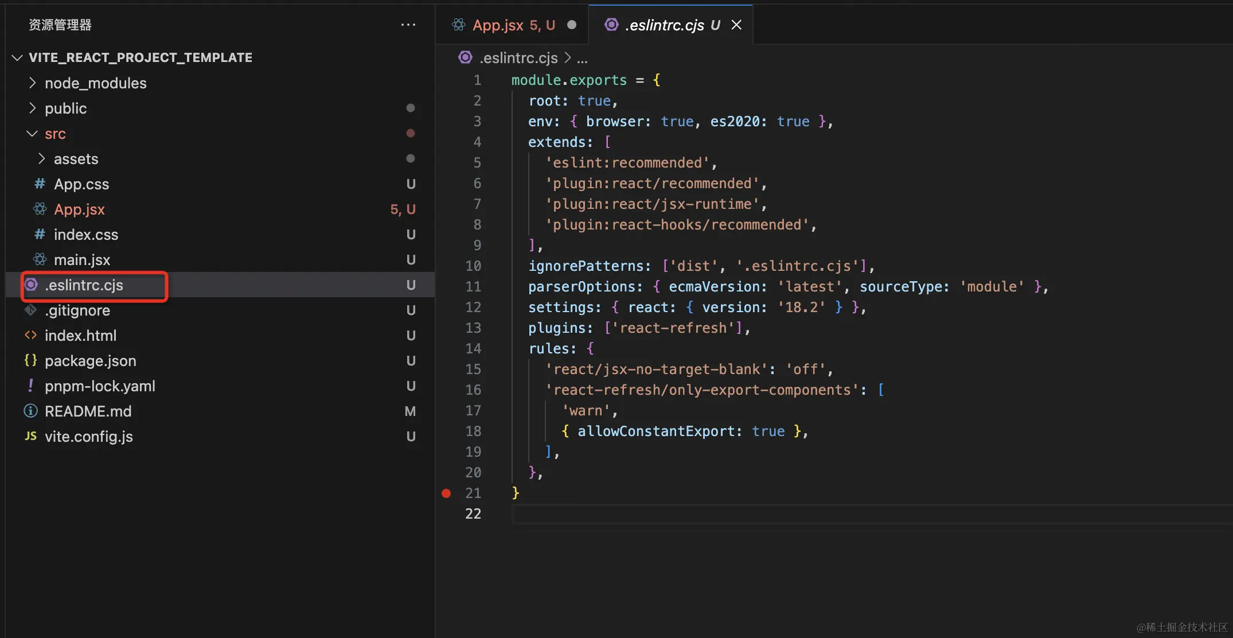The image size is (1233, 638).
Task: Click the React icon beside App.jsx file
Action: pyautogui.click(x=40, y=209)
